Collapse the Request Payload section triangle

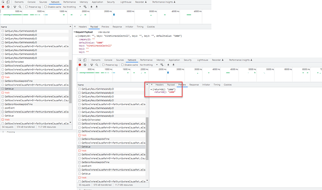[74, 32]
